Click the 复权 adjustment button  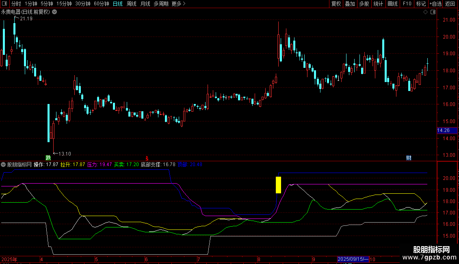(336, 4)
